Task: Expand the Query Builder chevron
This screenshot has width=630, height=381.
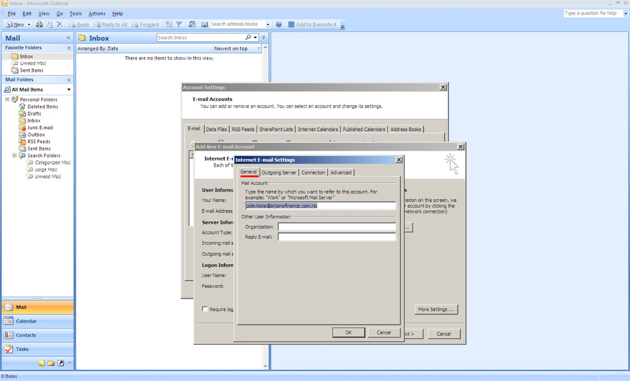Action: (263, 37)
